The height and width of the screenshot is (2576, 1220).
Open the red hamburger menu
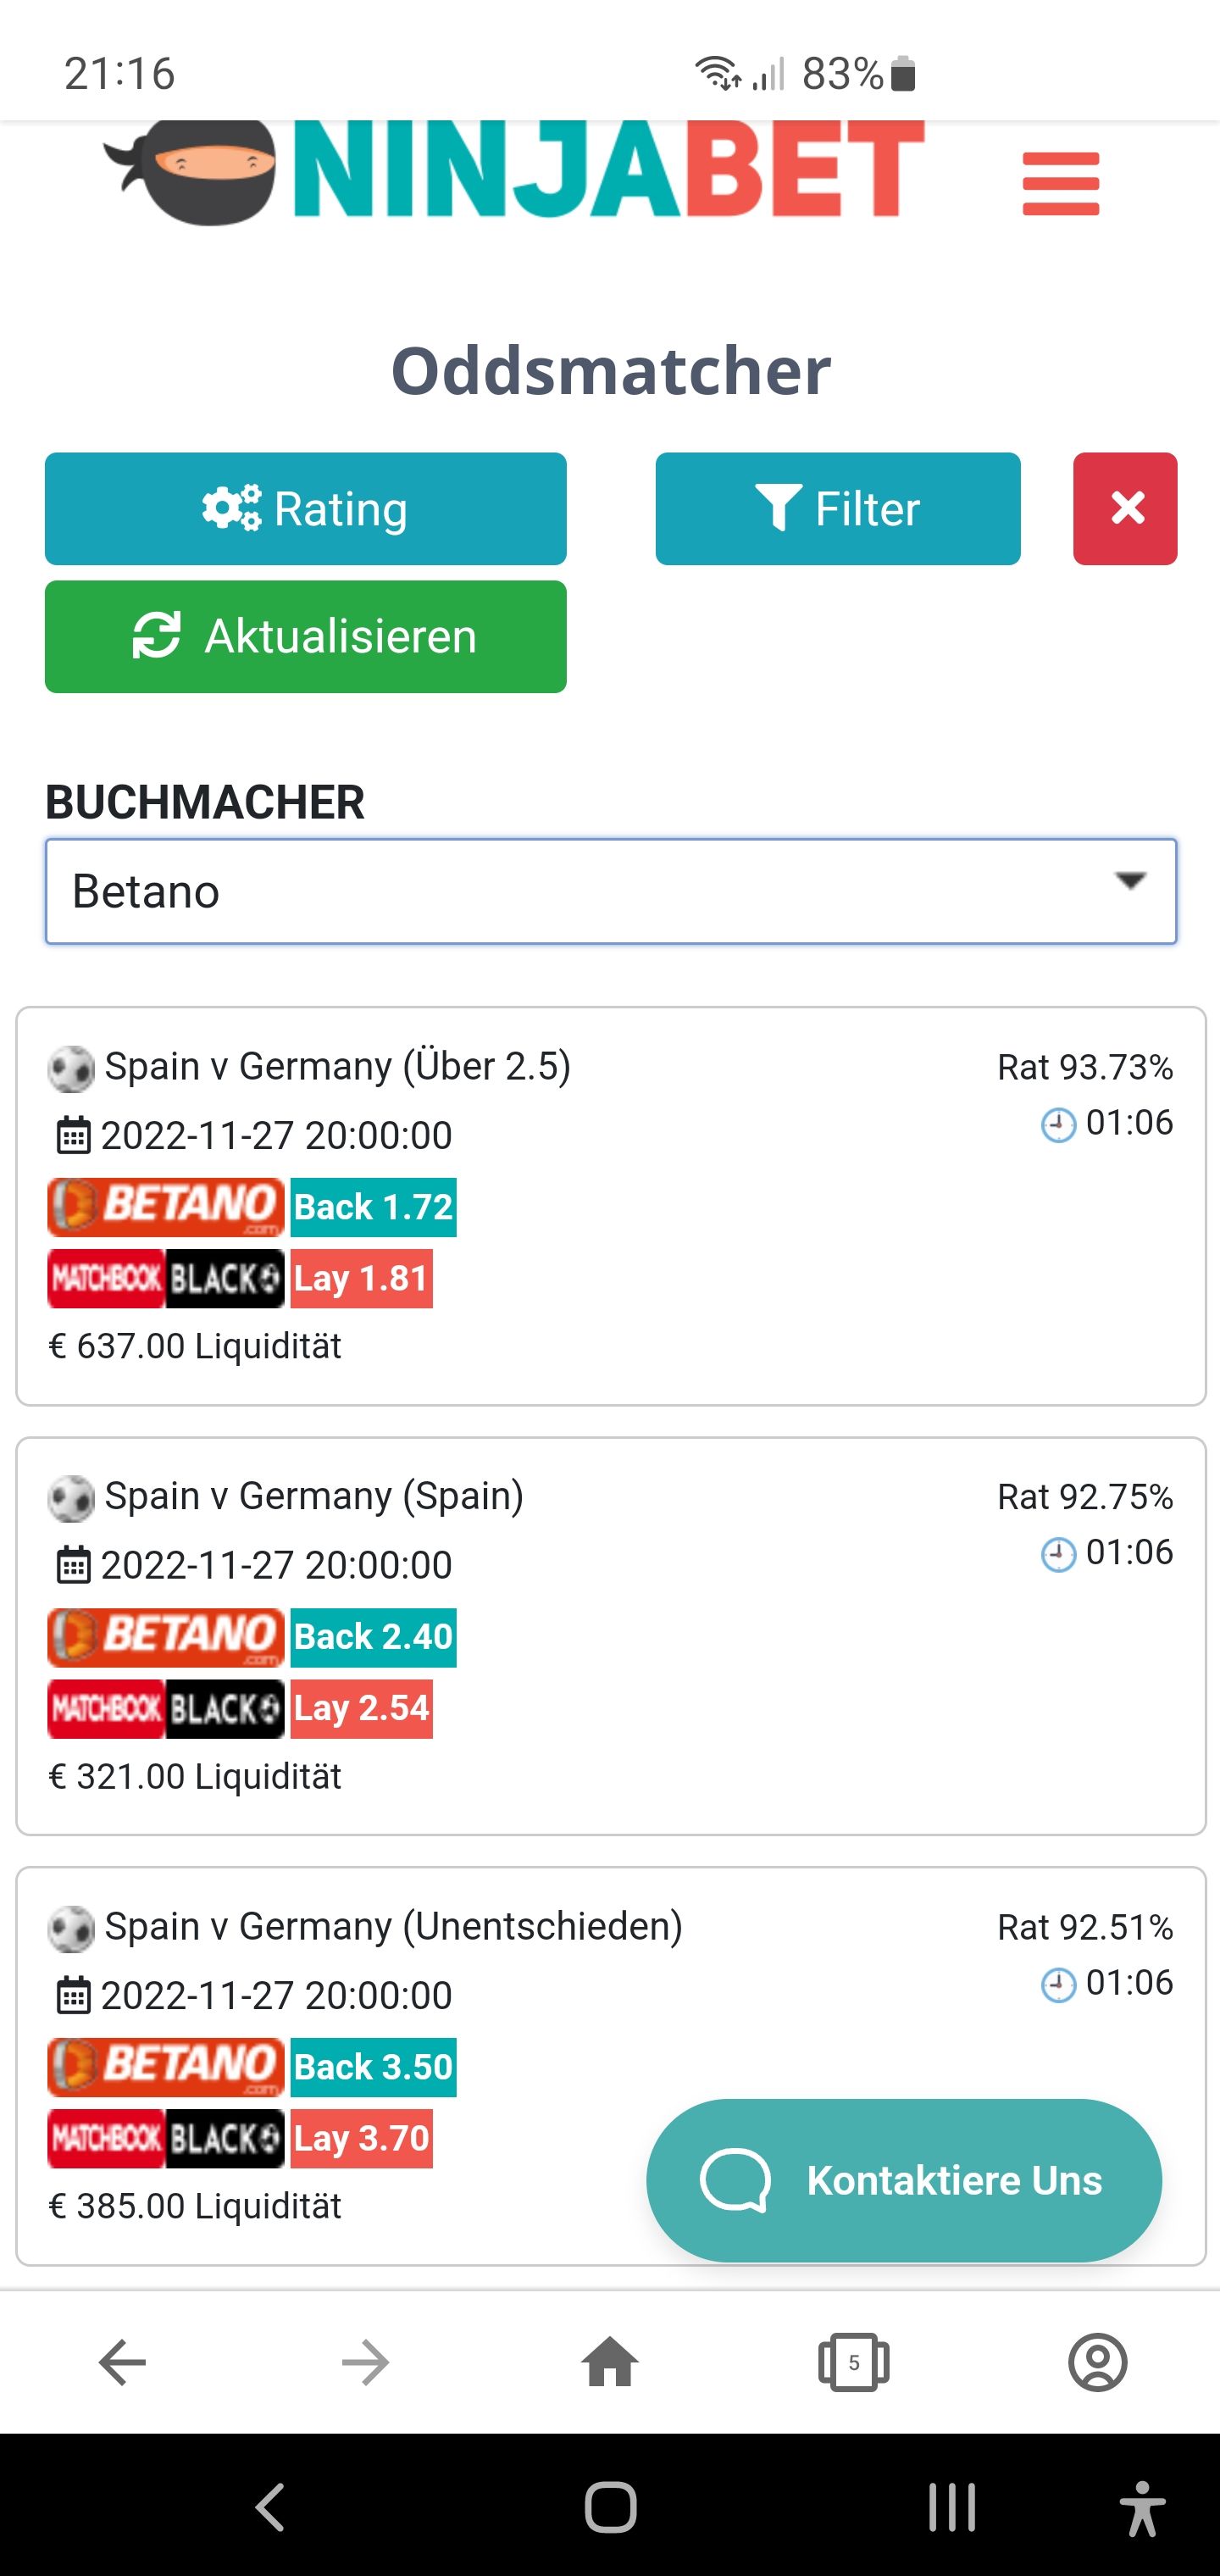1061,184
